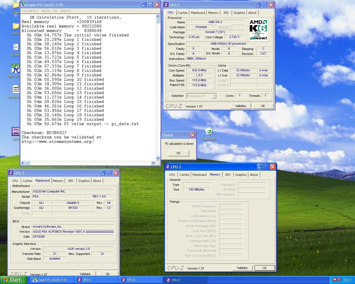Switch to Caches tab in top CPU-Z window
The image size is (355, 284).
click(183, 13)
